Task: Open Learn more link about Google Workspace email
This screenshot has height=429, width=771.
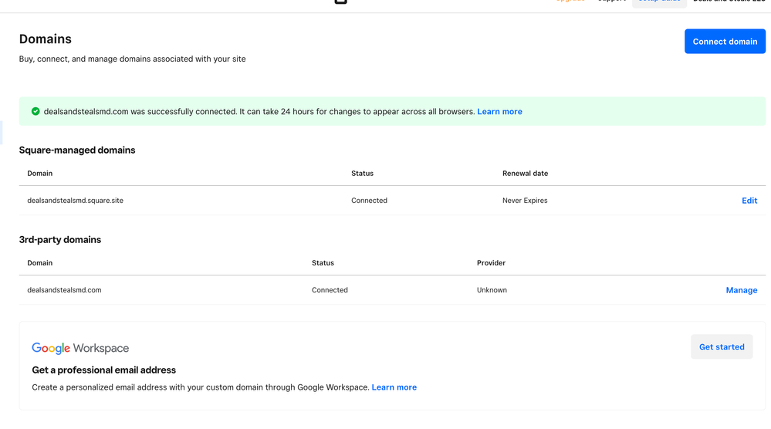Action: pos(394,387)
